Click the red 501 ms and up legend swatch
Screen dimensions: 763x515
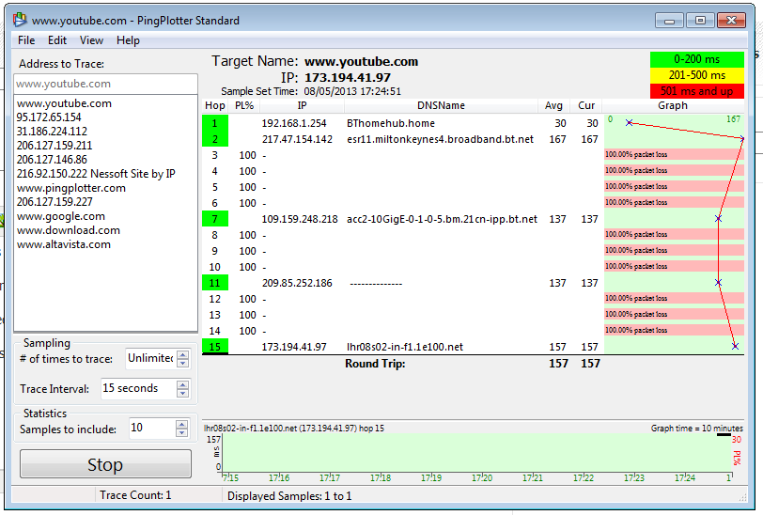[x=697, y=91]
